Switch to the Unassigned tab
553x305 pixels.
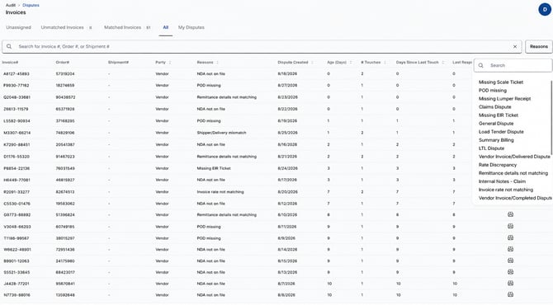18,27
